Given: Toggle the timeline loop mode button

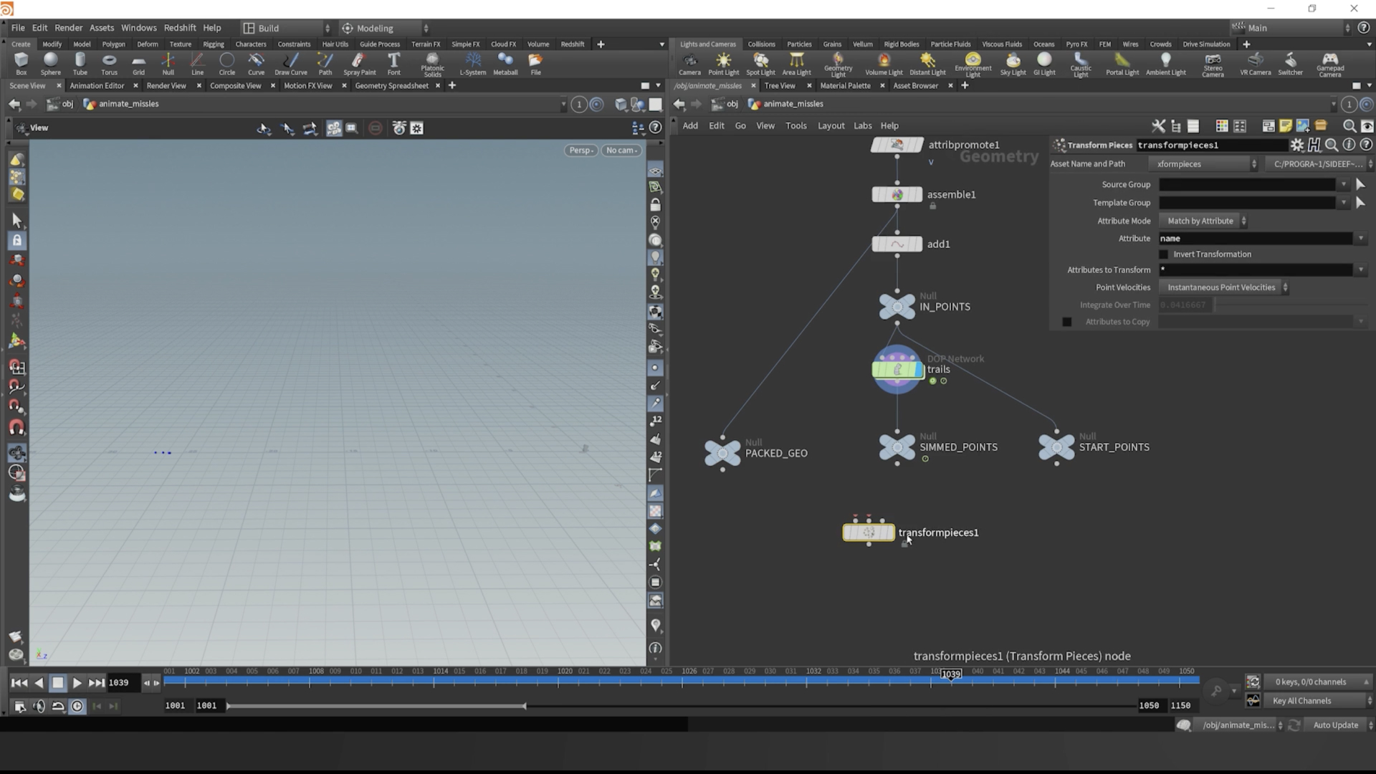Looking at the screenshot, I should tap(58, 706).
